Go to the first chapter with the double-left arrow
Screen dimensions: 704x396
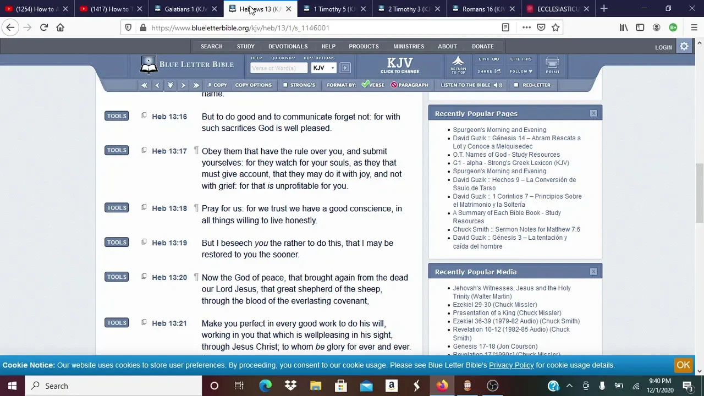coord(144,85)
